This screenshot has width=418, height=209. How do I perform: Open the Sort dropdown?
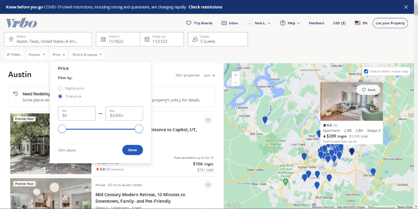[x=209, y=76]
